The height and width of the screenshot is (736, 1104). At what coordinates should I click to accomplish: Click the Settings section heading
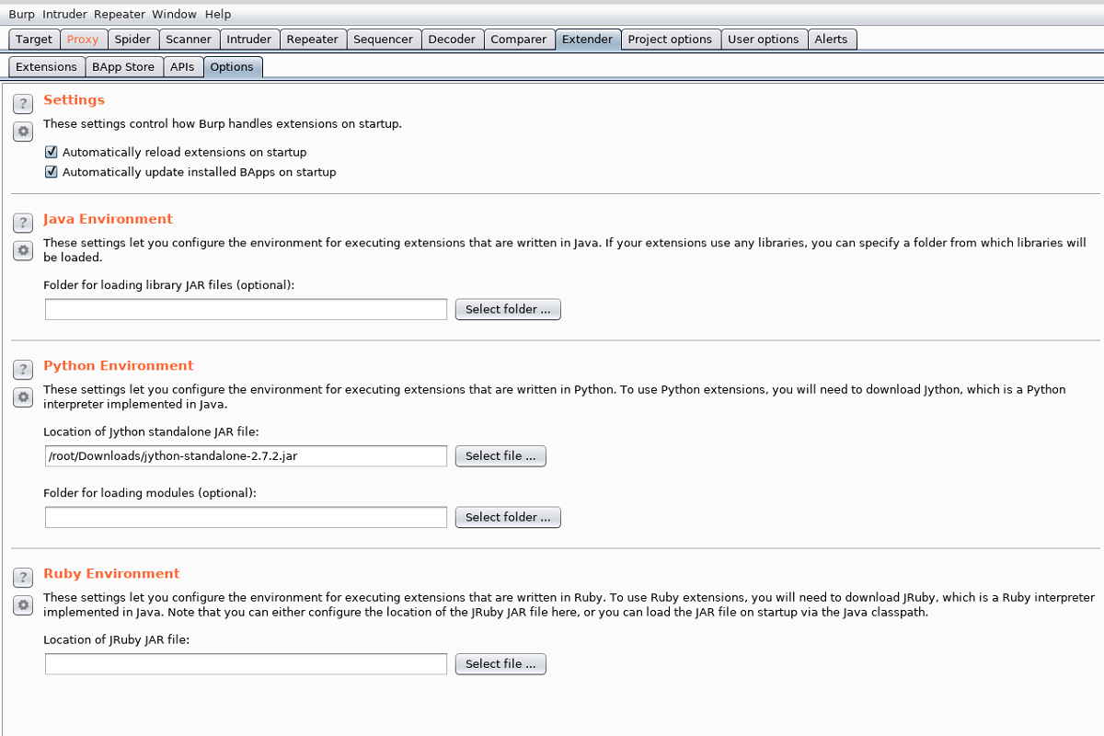coord(75,100)
